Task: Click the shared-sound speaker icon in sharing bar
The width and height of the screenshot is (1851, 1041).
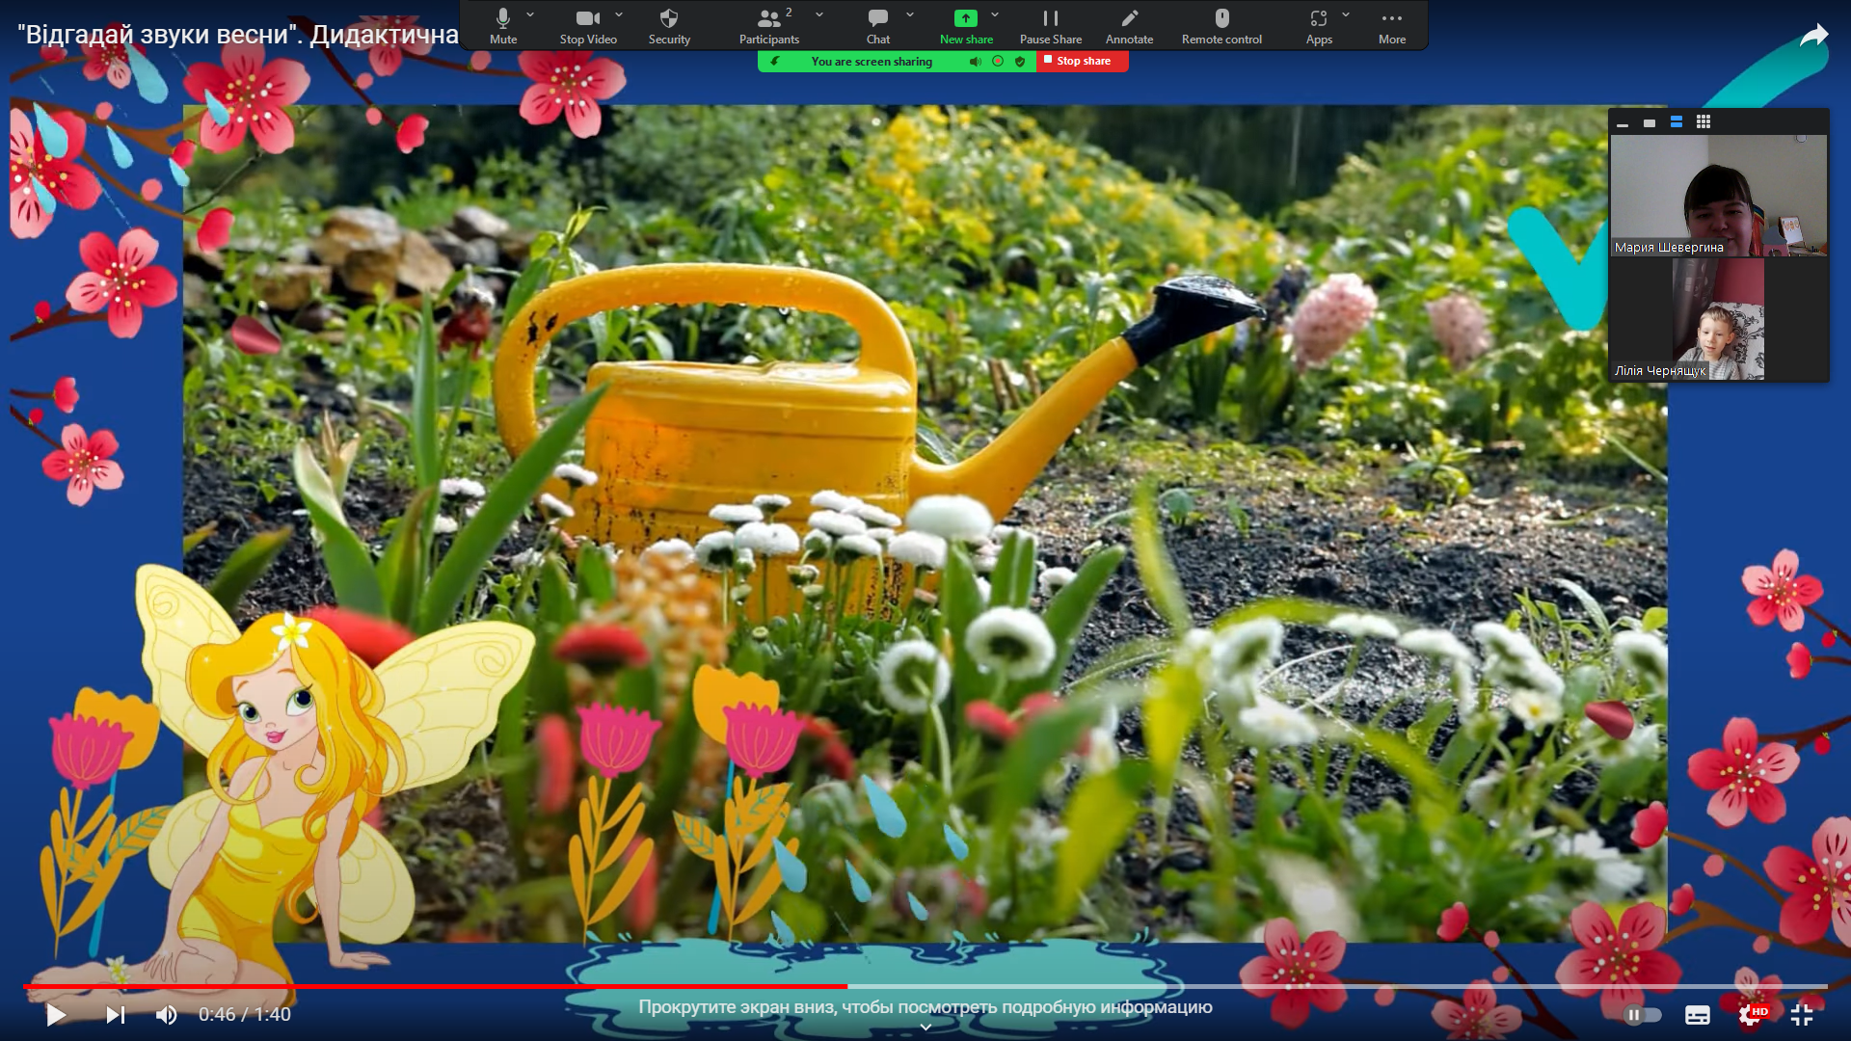Action: [x=975, y=62]
